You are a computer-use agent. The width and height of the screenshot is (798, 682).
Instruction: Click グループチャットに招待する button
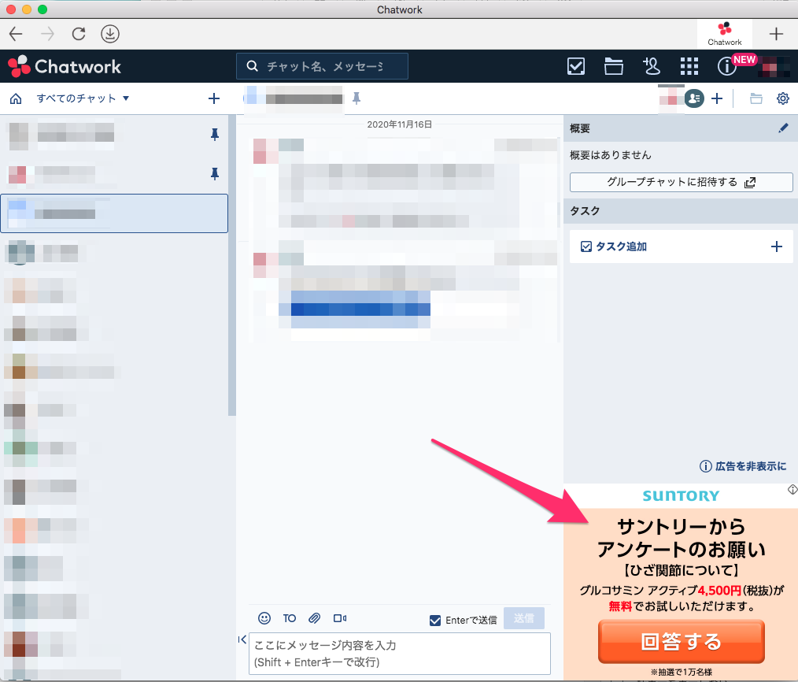681,182
